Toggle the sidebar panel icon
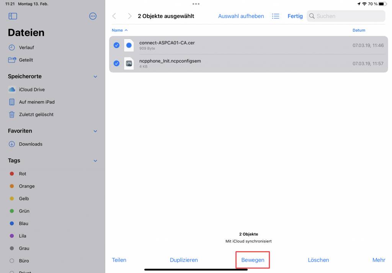 [13, 16]
